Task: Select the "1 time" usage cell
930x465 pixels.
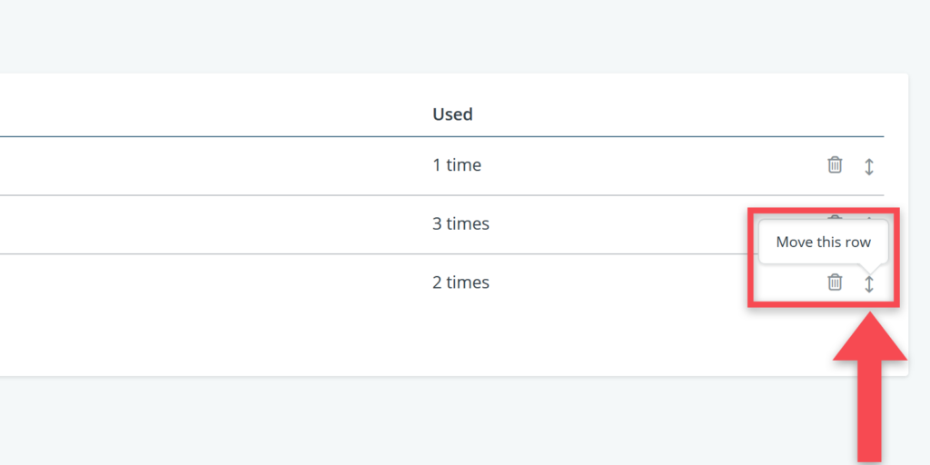Action: [x=457, y=165]
